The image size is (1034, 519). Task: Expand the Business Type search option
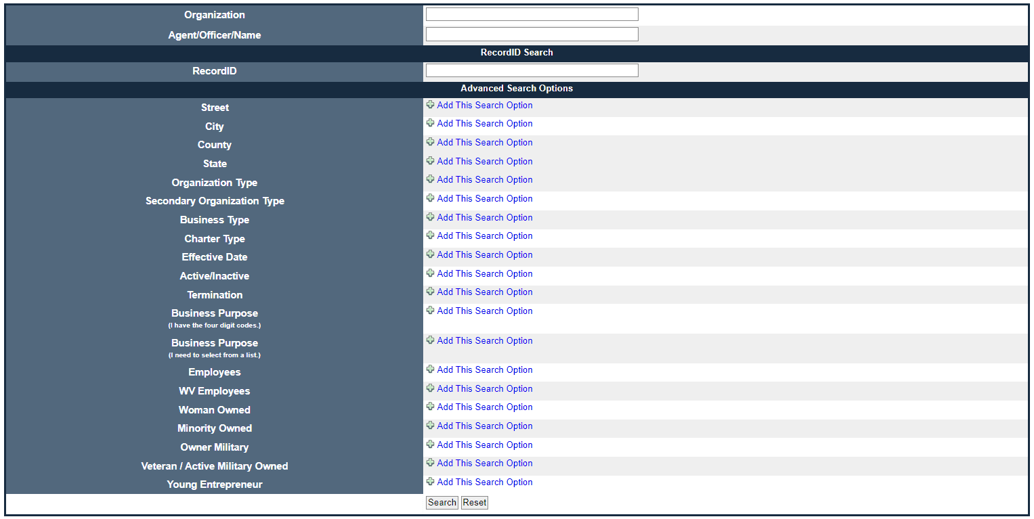click(484, 217)
